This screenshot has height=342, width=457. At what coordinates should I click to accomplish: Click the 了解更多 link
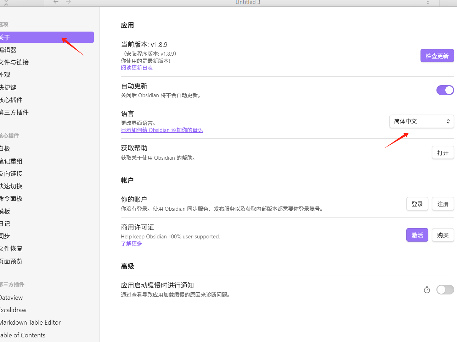click(x=131, y=244)
